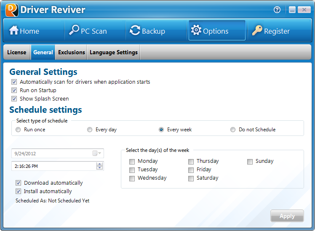The width and height of the screenshot is (315, 231).
Task: Click the PC Scan magnifier icon
Action: pos(74,30)
